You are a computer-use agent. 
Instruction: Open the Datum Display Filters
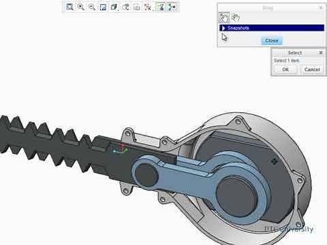click(x=148, y=7)
